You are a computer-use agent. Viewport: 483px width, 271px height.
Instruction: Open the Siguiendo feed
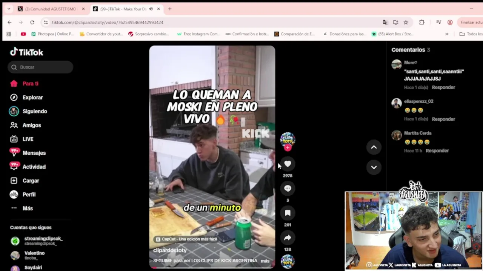tap(29, 111)
